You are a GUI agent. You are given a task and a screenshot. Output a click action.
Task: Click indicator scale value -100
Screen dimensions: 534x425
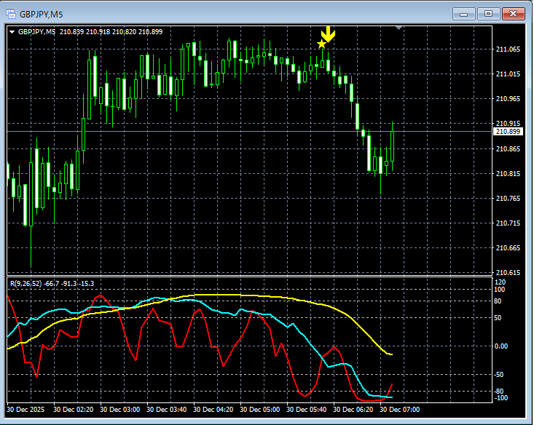[x=500, y=398]
